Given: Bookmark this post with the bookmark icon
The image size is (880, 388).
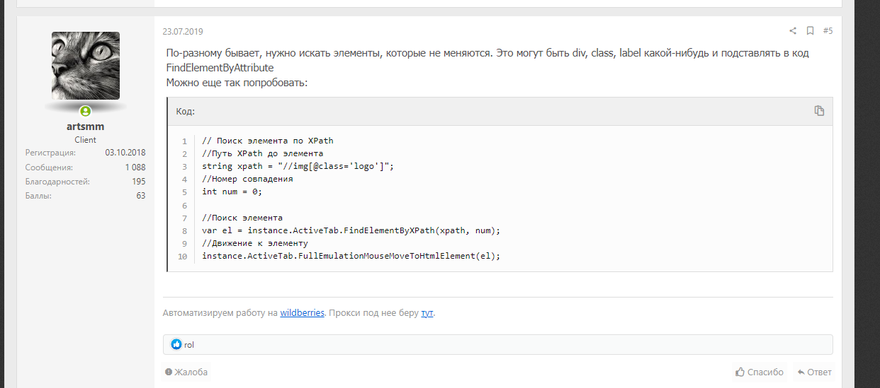Looking at the screenshot, I should coord(810,31).
